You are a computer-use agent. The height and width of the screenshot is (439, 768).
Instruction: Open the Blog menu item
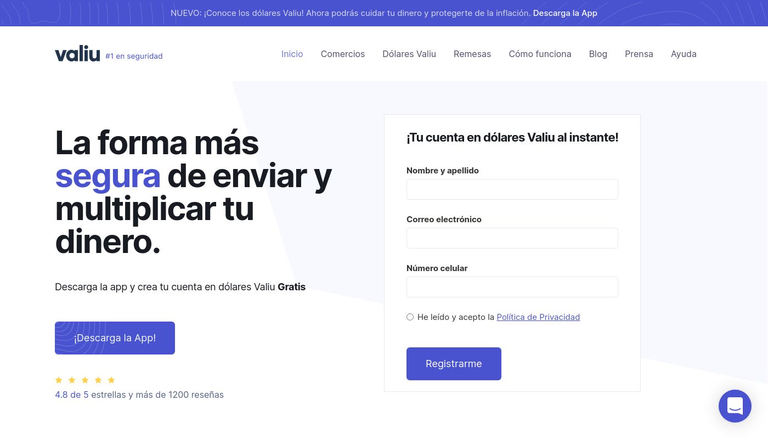pyautogui.click(x=598, y=54)
